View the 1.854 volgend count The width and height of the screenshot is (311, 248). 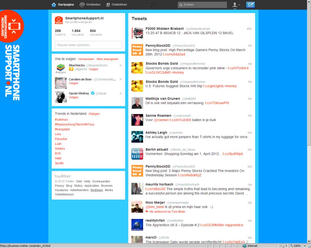[x=77, y=33]
